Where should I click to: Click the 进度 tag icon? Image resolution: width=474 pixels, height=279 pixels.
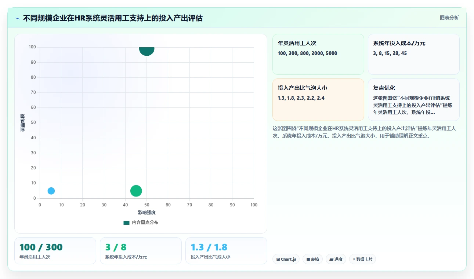[x=331, y=259]
